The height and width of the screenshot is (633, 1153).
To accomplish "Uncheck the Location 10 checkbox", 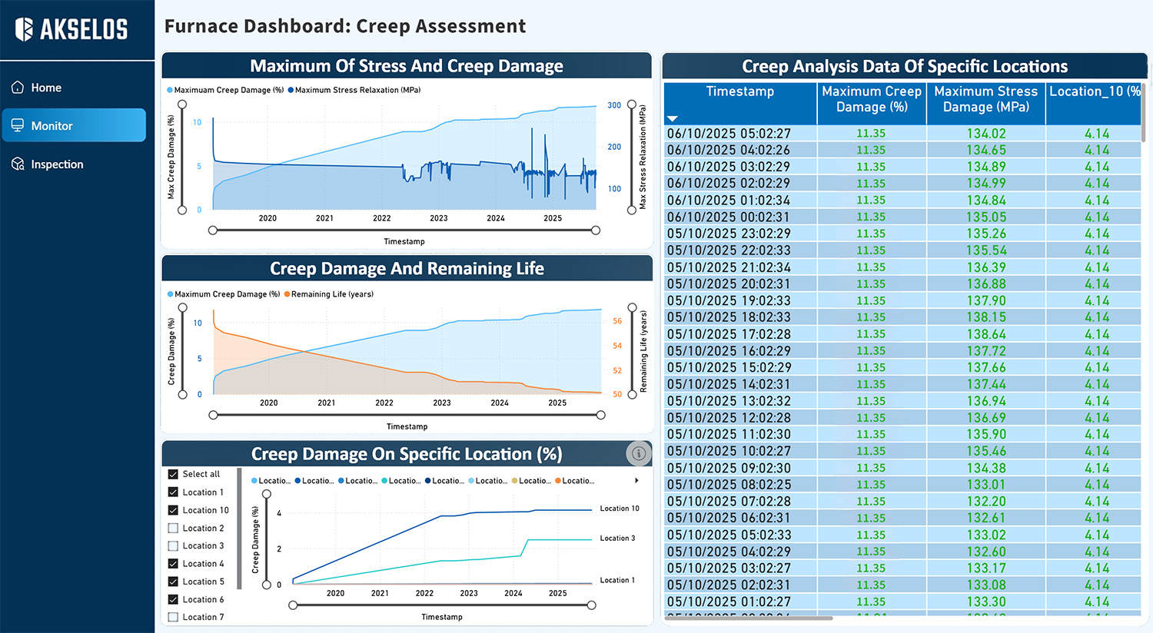I will 173,510.
